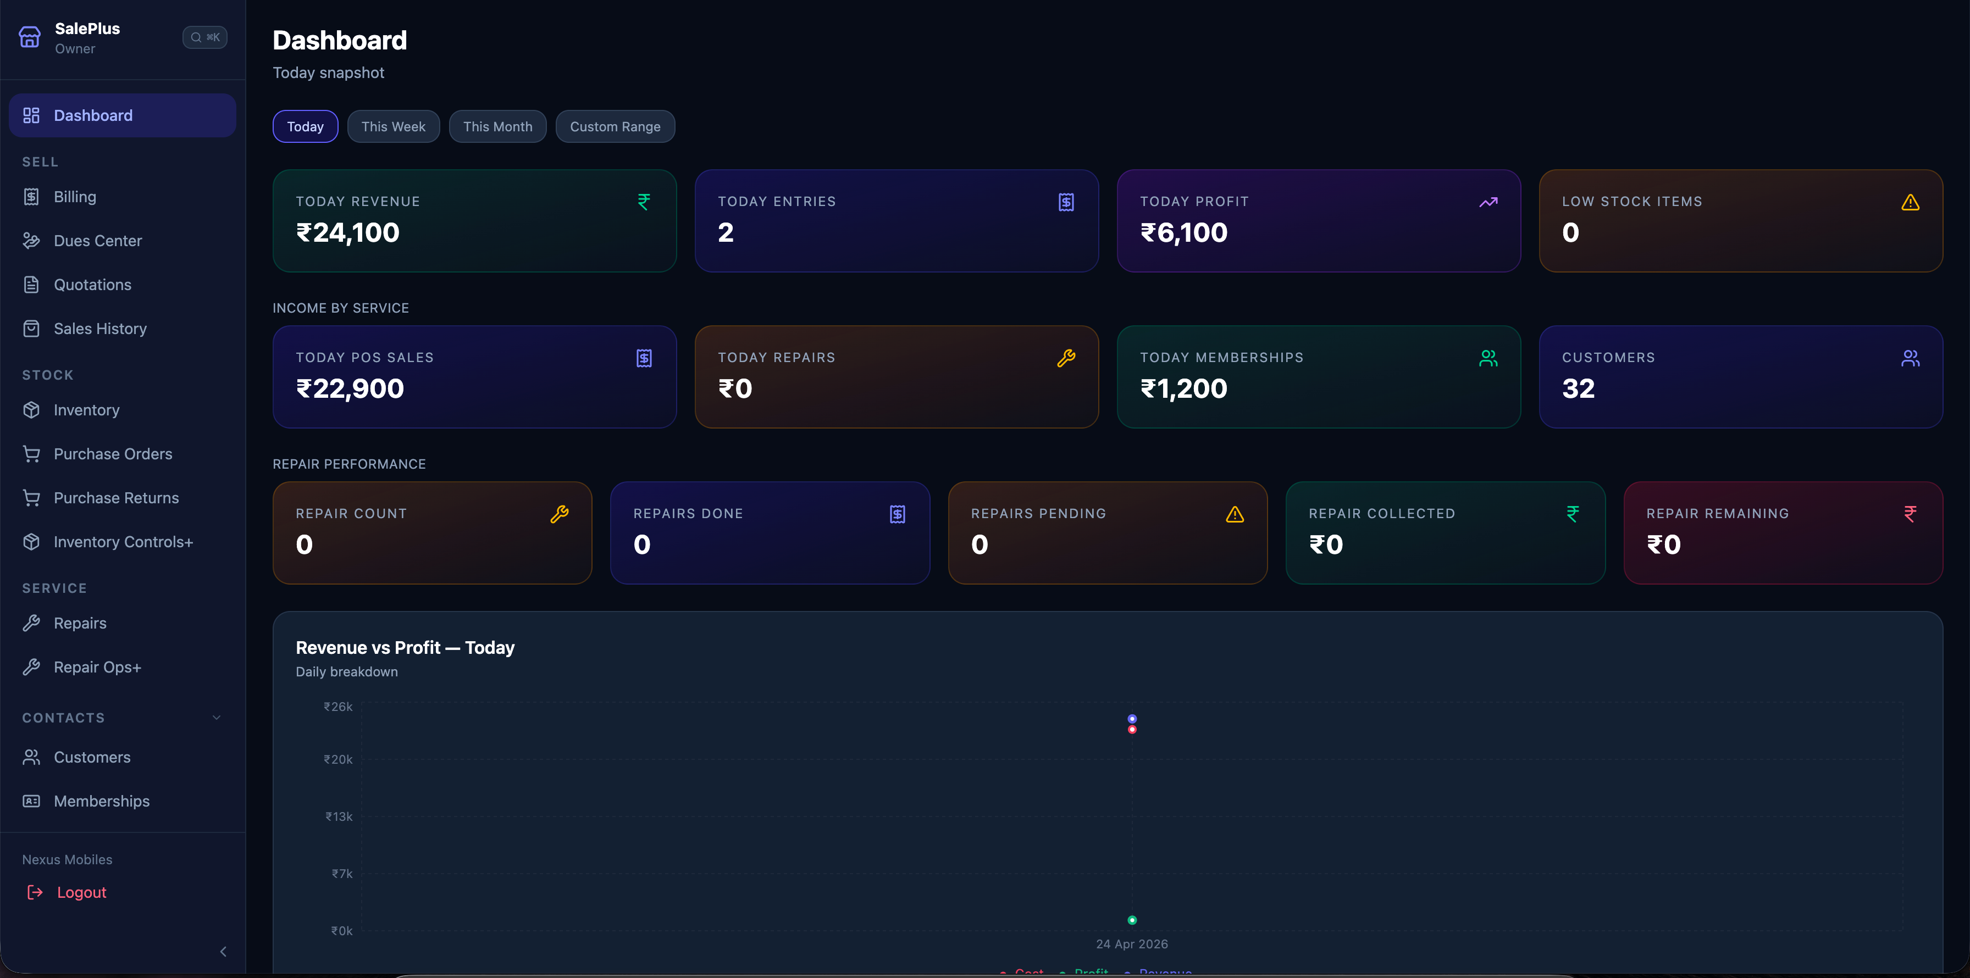1970x978 pixels.
Task: Click the Logout link
Action: (82, 892)
